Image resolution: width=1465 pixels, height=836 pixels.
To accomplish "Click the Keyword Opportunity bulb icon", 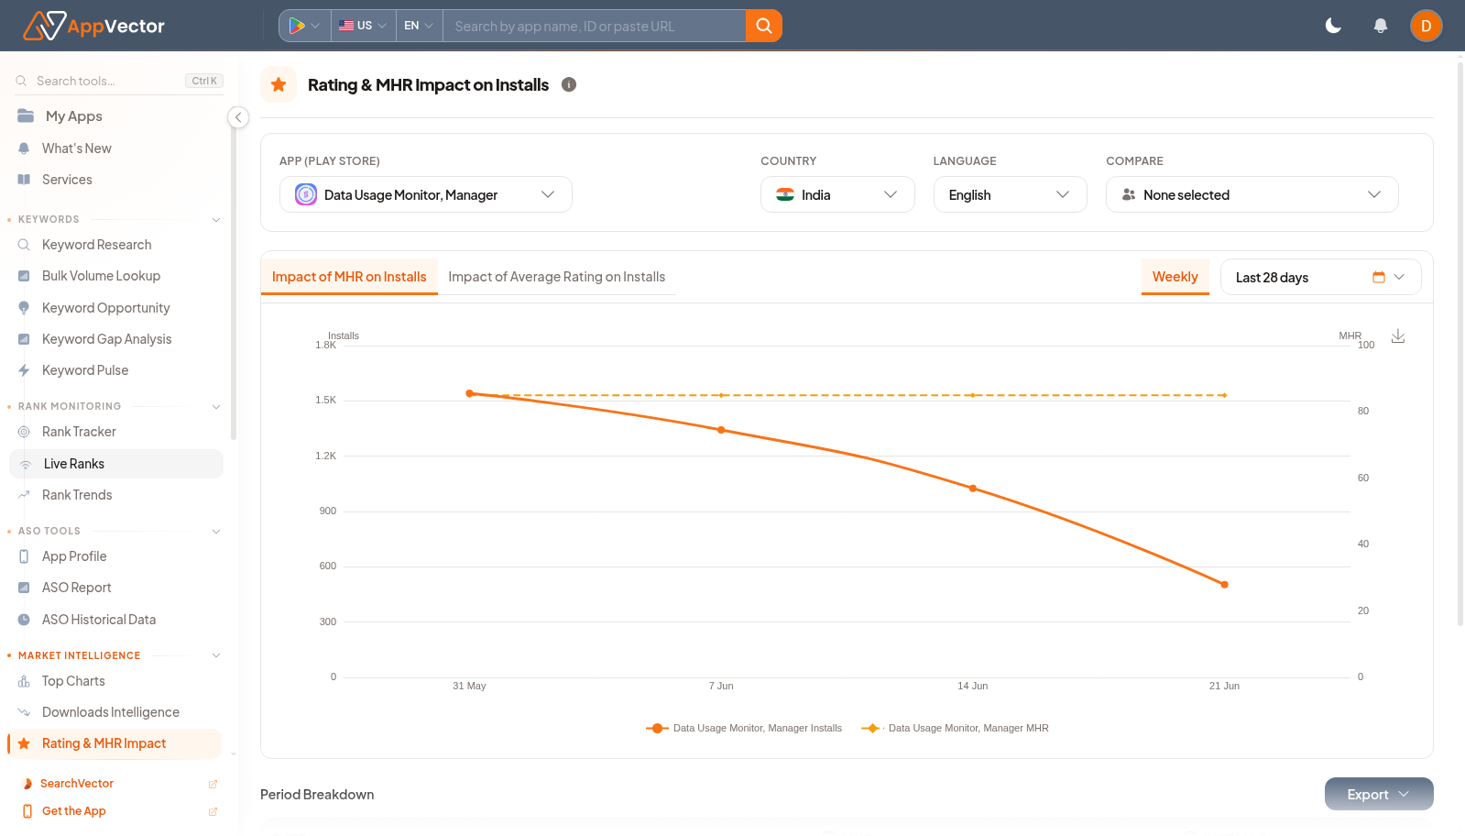I will [24, 308].
